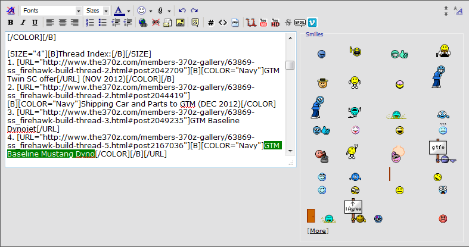Click the 'Thread Index:' text in editor

(x=85, y=54)
